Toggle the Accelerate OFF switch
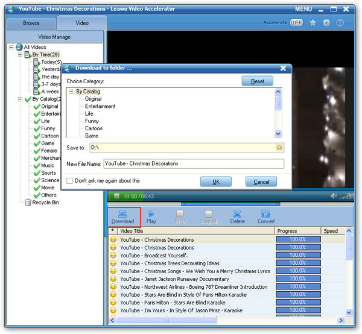This screenshot has width=362, height=334. (x=296, y=22)
